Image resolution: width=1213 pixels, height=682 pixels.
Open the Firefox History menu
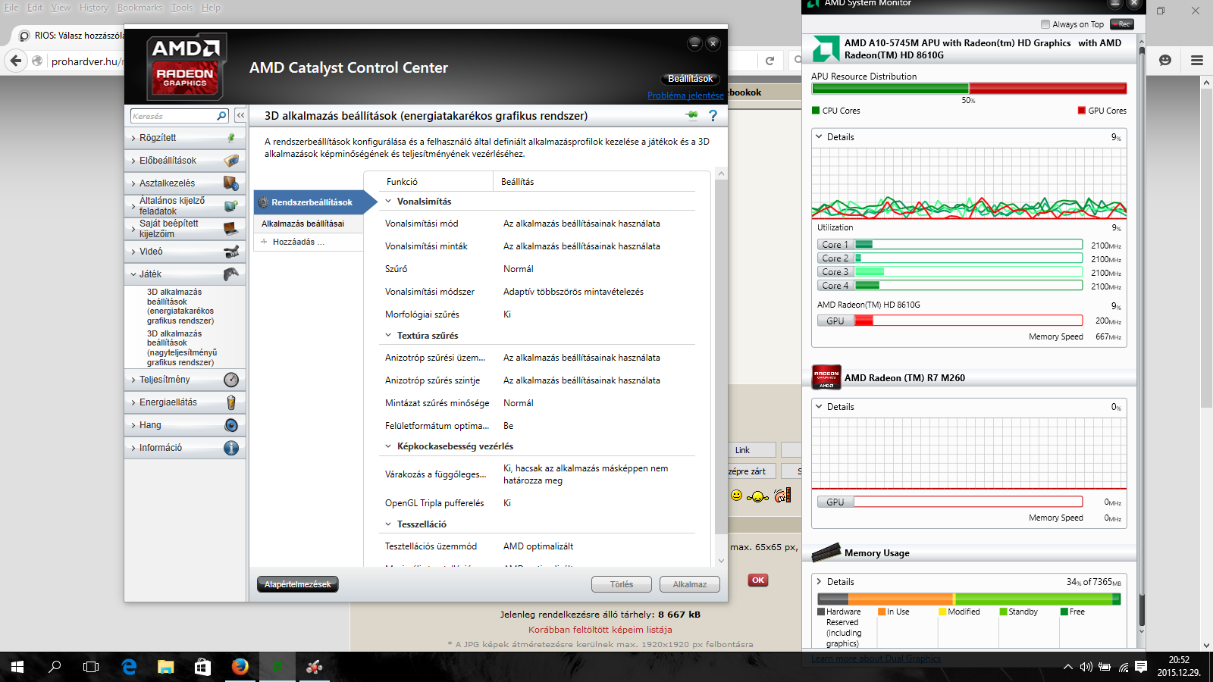(x=93, y=8)
